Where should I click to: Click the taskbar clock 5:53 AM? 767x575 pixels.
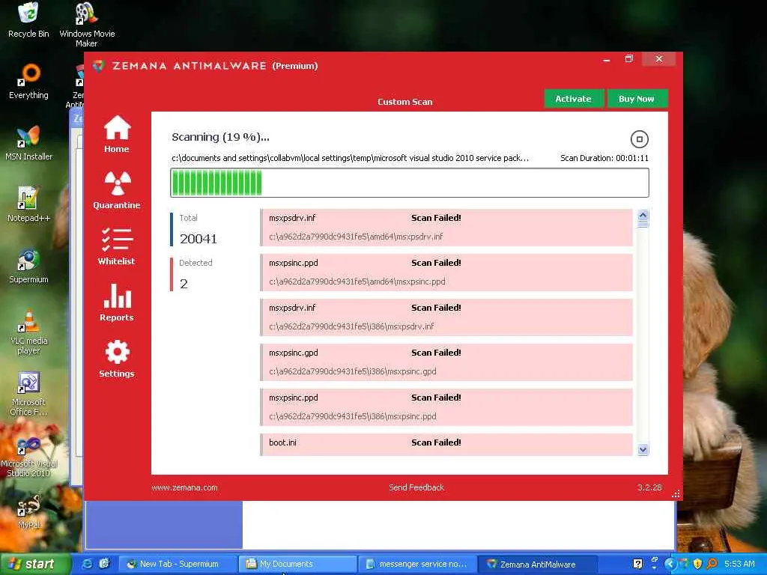[x=739, y=564]
